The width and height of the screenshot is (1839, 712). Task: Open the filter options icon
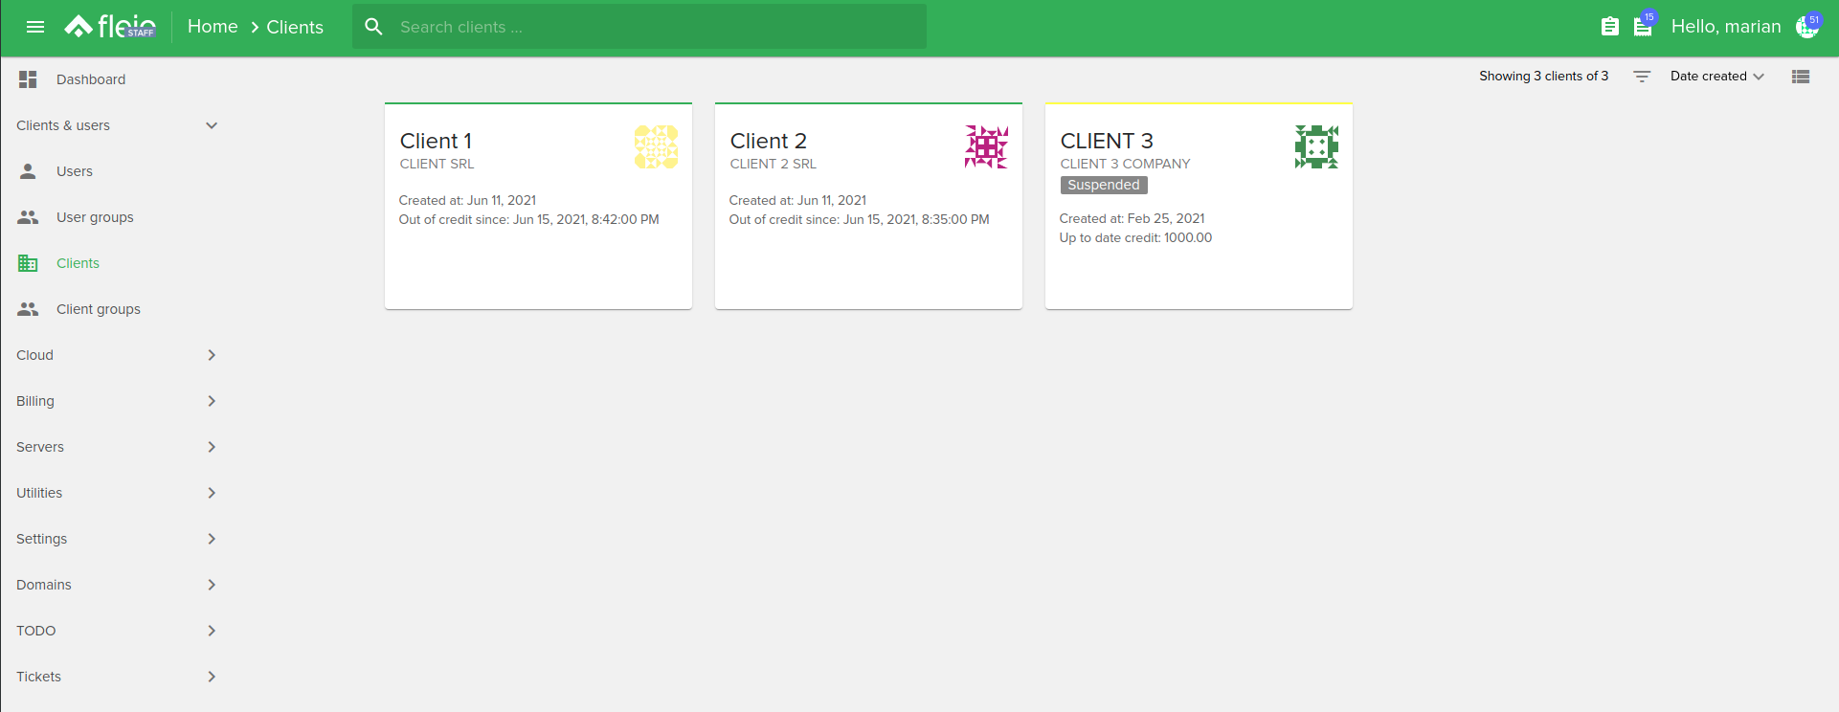[1642, 77]
